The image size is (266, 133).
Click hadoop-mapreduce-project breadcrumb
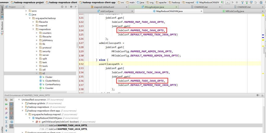(x=27, y=2)
